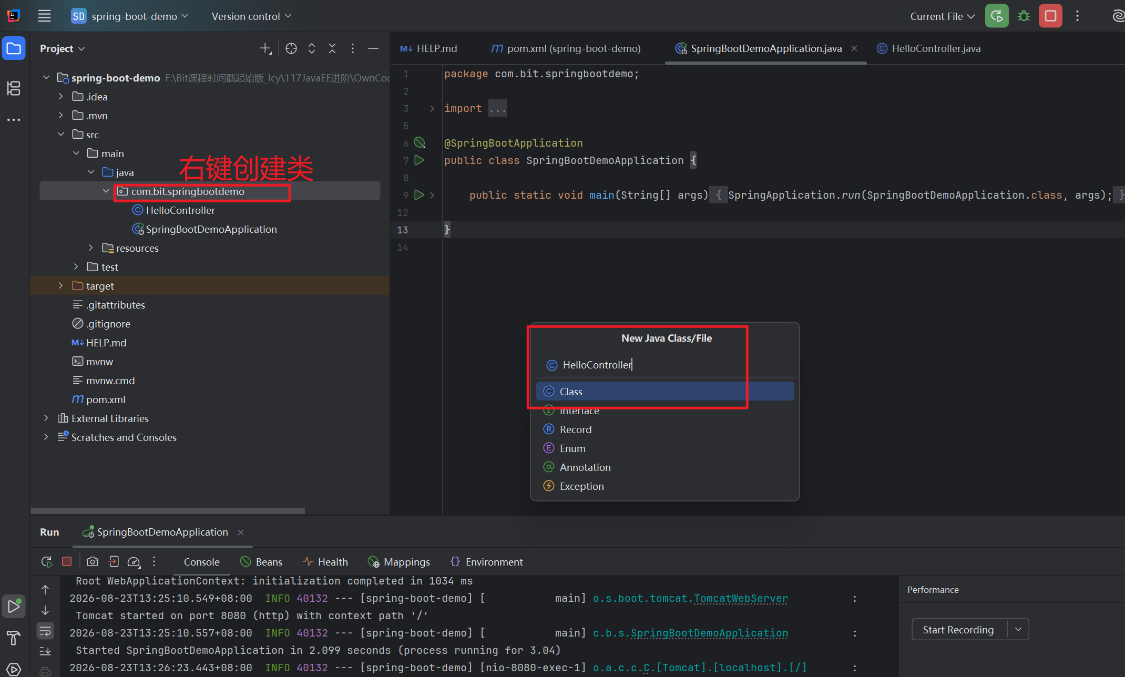This screenshot has width=1125, height=677.
Task: Collapse the src folder
Action: click(60, 135)
